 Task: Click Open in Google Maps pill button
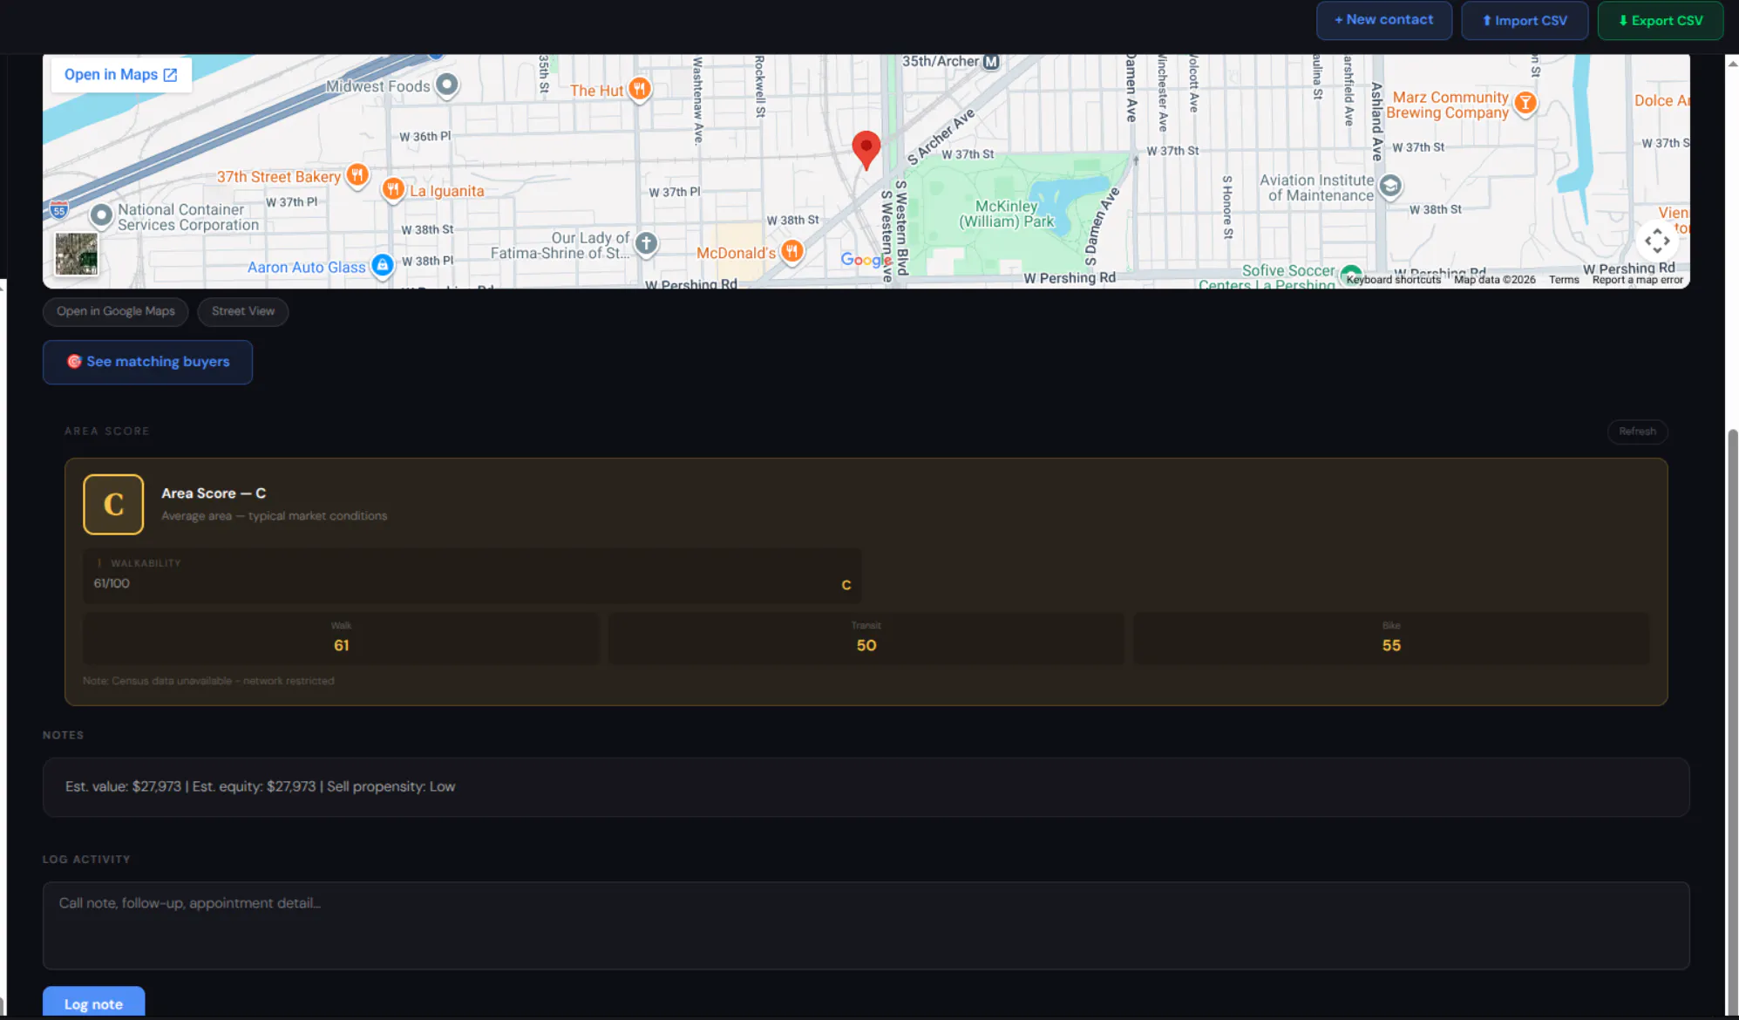tap(116, 311)
